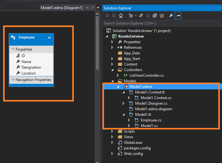Collapse the Properties section of Employee entity
Screen dimensions: 222x163
tap(13, 49)
